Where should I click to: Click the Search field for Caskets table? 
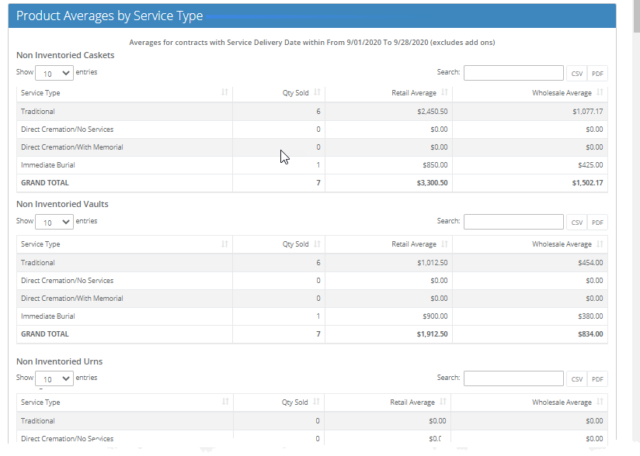tap(513, 72)
